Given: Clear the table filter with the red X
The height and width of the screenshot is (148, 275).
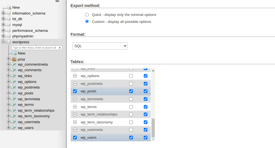Looking at the screenshot, I should click(60, 48).
